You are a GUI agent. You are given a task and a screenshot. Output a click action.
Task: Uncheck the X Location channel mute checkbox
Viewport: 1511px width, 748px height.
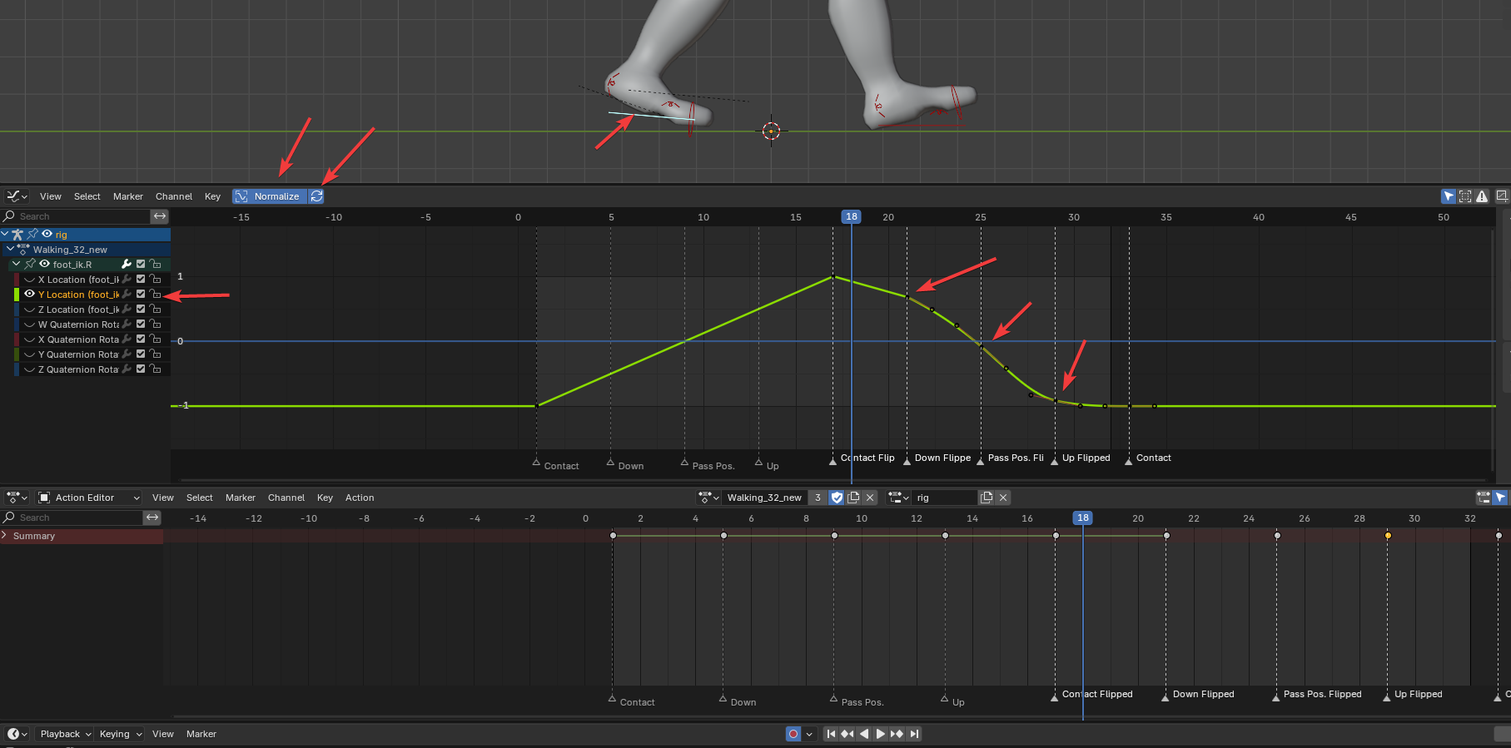pyautogui.click(x=141, y=280)
